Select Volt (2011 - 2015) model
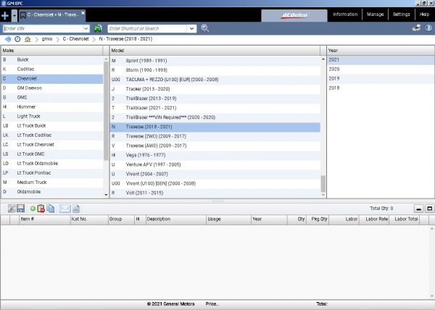Viewport: 435px width, 310px height. (215, 193)
